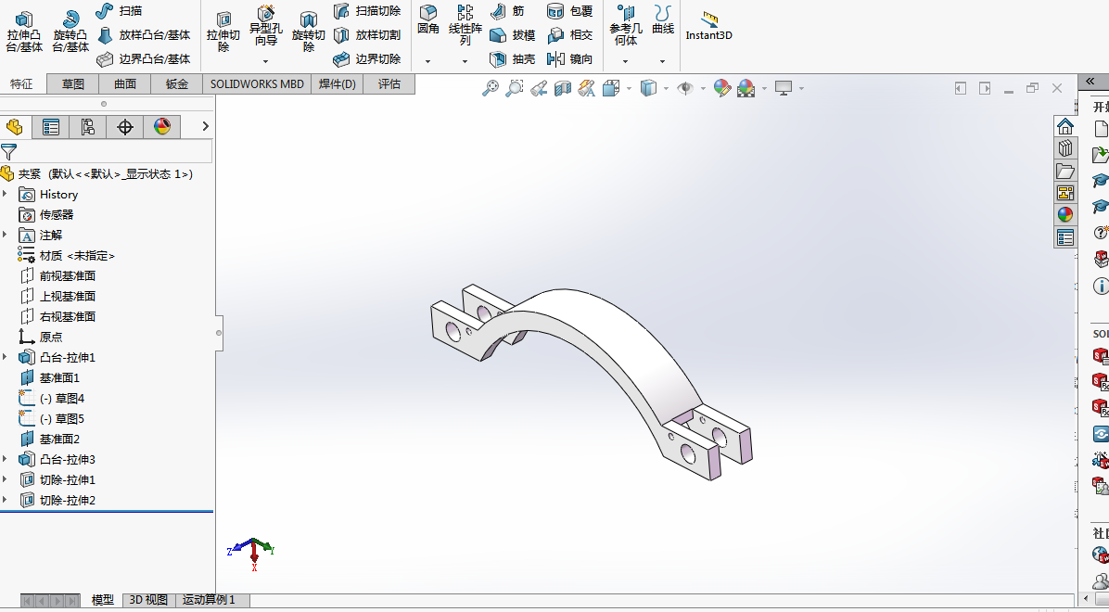
Task: Switch to the 焊件(D) weldments tab
Action: [x=338, y=84]
